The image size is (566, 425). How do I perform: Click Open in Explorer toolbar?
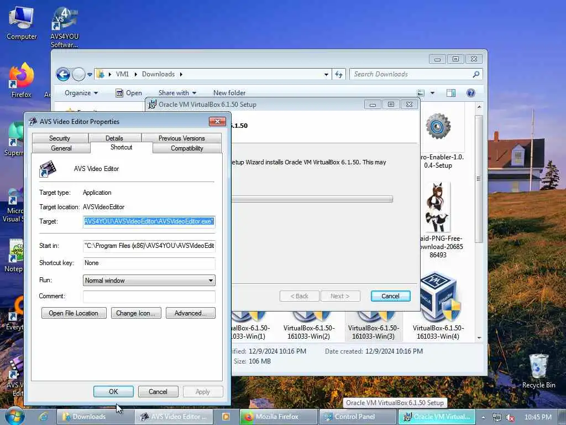[128, 93]
